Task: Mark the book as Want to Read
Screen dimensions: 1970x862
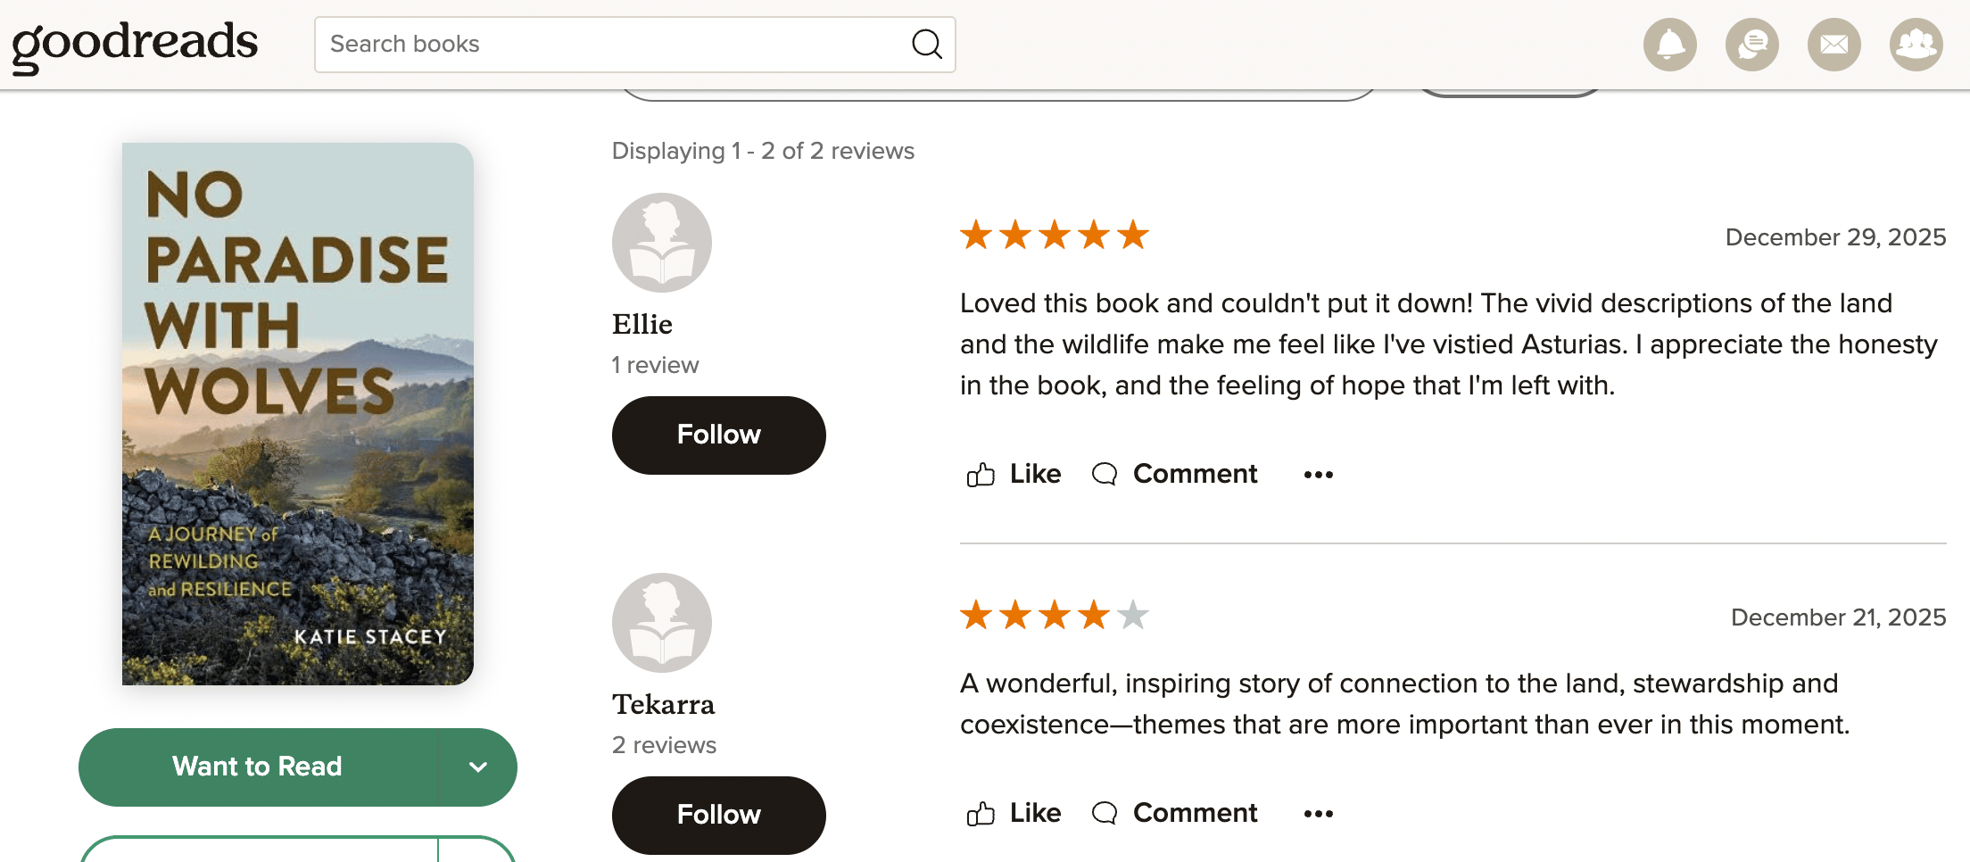Action: 258,767
